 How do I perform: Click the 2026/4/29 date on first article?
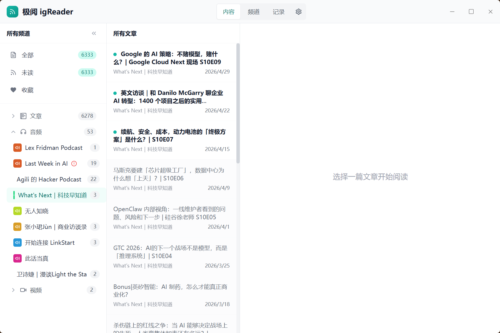[217, 72]
